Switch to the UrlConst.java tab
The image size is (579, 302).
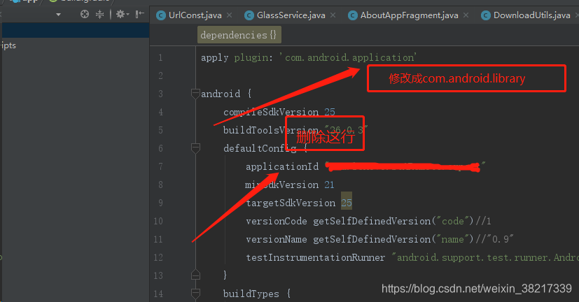click(195, 15)
